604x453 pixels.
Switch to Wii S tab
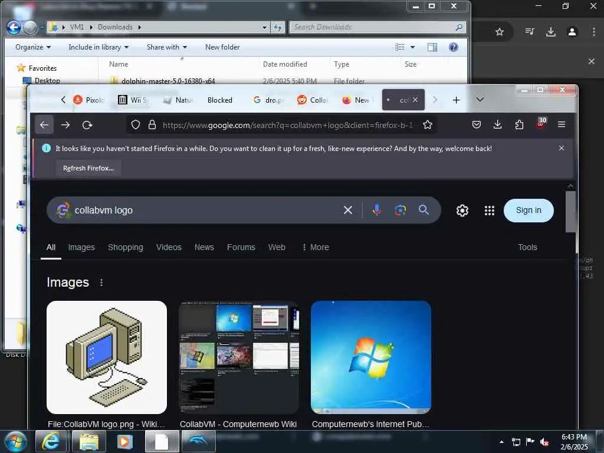(x=133, y=100)
